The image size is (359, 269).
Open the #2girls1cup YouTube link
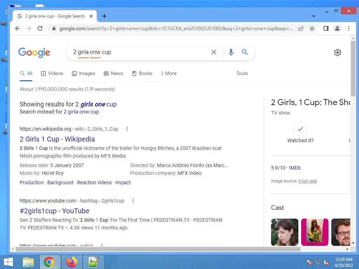[54, 211]
